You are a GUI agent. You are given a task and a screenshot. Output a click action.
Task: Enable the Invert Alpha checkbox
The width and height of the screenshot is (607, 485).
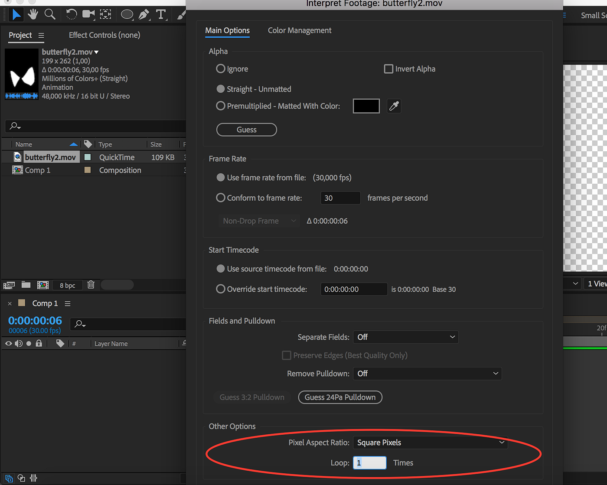388,68
